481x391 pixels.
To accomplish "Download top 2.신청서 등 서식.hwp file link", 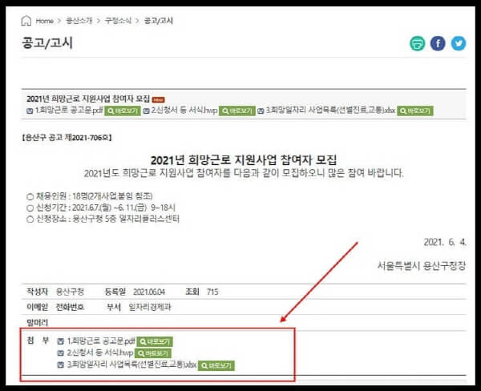I will [184, 111].
